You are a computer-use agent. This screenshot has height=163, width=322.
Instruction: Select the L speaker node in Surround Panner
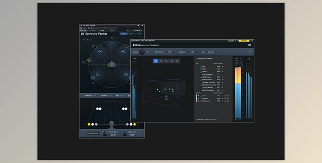96,47
